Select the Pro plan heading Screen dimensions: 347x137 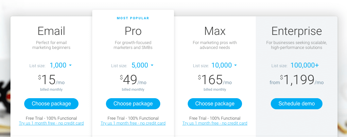click(x=133, y=31)
